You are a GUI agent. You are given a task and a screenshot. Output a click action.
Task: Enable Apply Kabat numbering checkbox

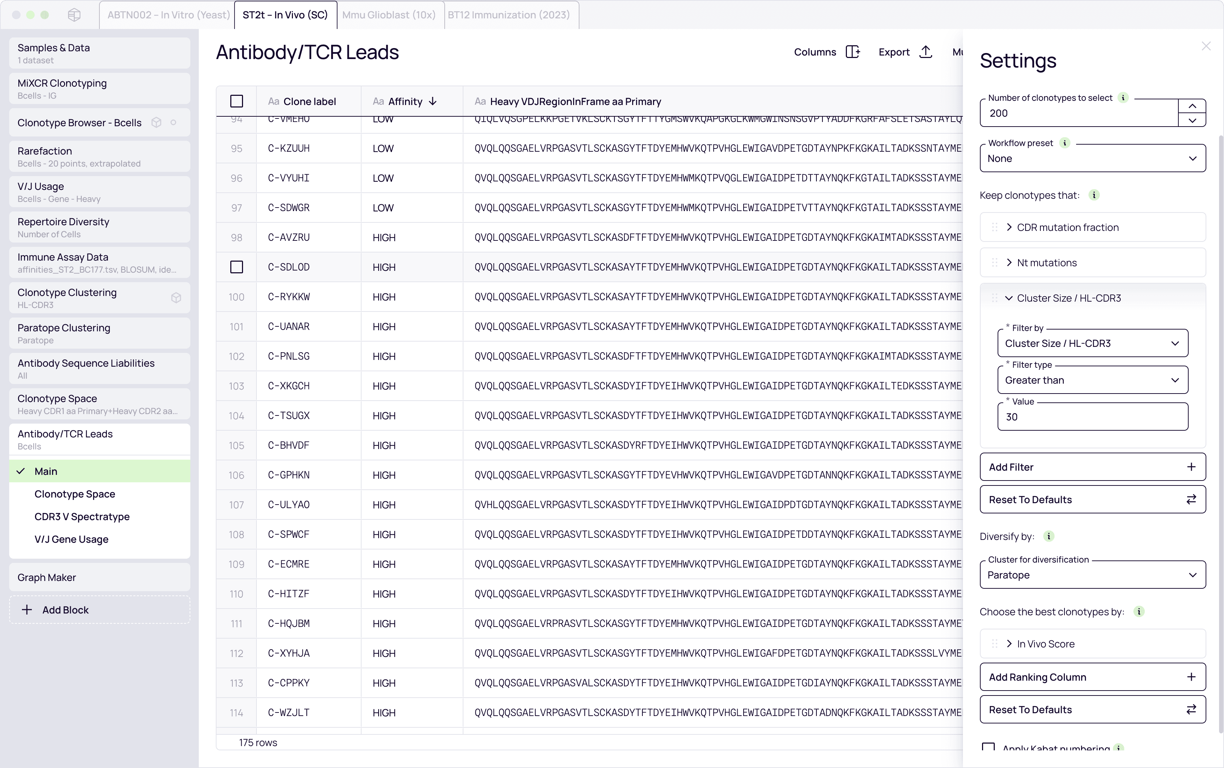click(x=988, y=747)
